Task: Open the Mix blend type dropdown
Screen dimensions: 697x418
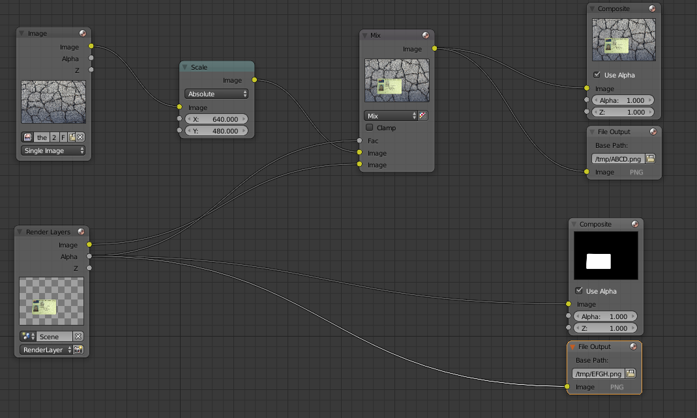Action: tap(391, 116)
